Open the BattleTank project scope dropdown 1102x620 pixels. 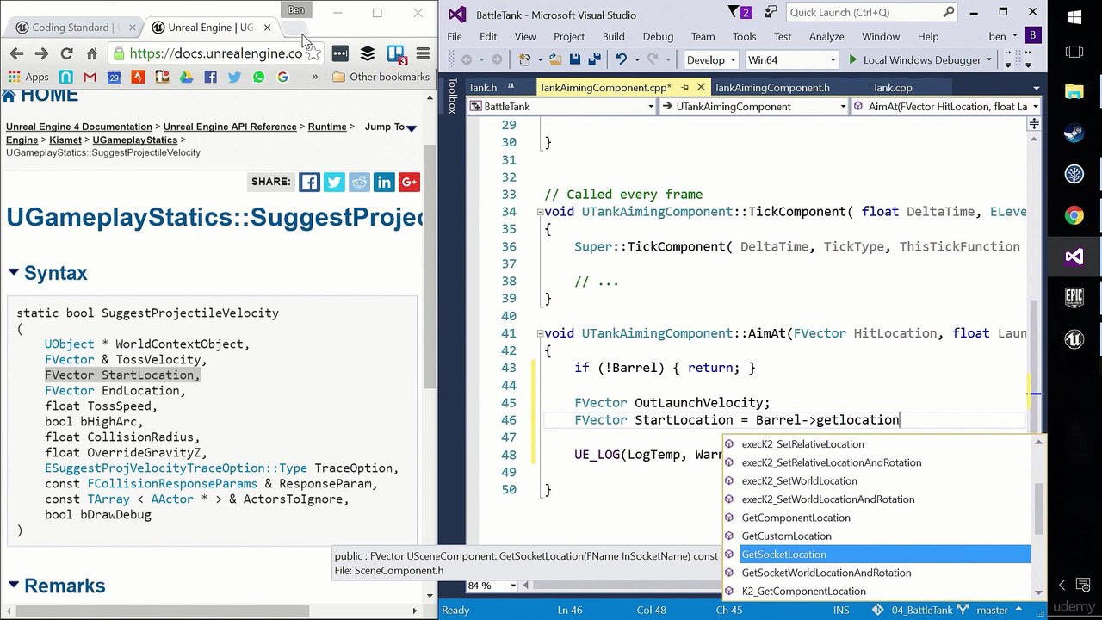(561, 106)
